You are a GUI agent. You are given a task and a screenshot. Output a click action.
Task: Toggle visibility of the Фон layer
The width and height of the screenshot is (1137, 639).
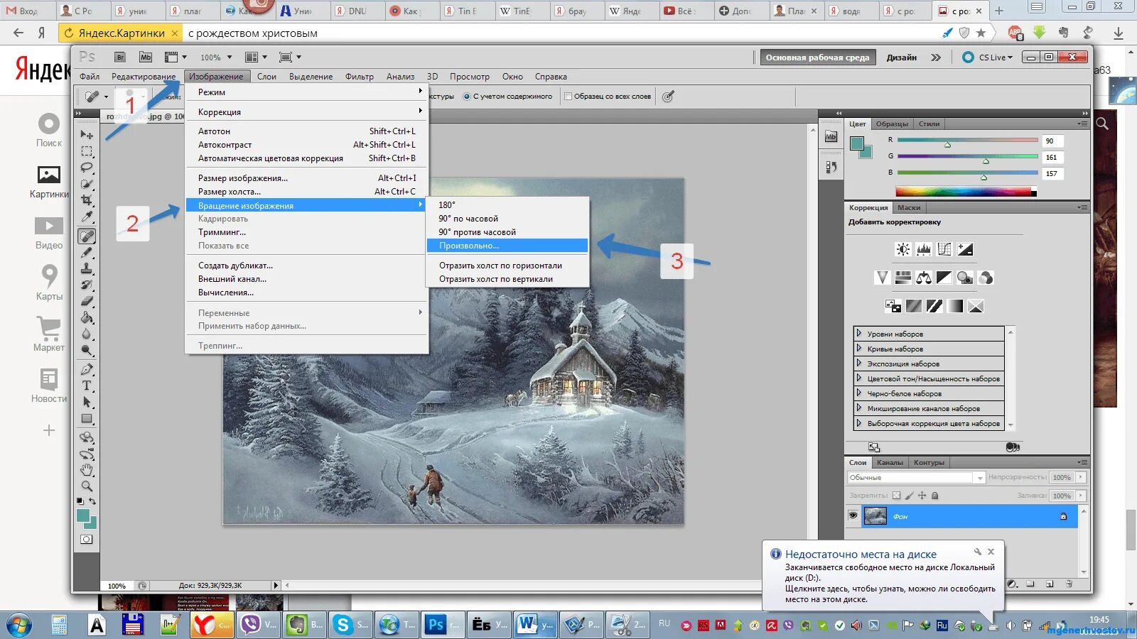pos(853,516)
